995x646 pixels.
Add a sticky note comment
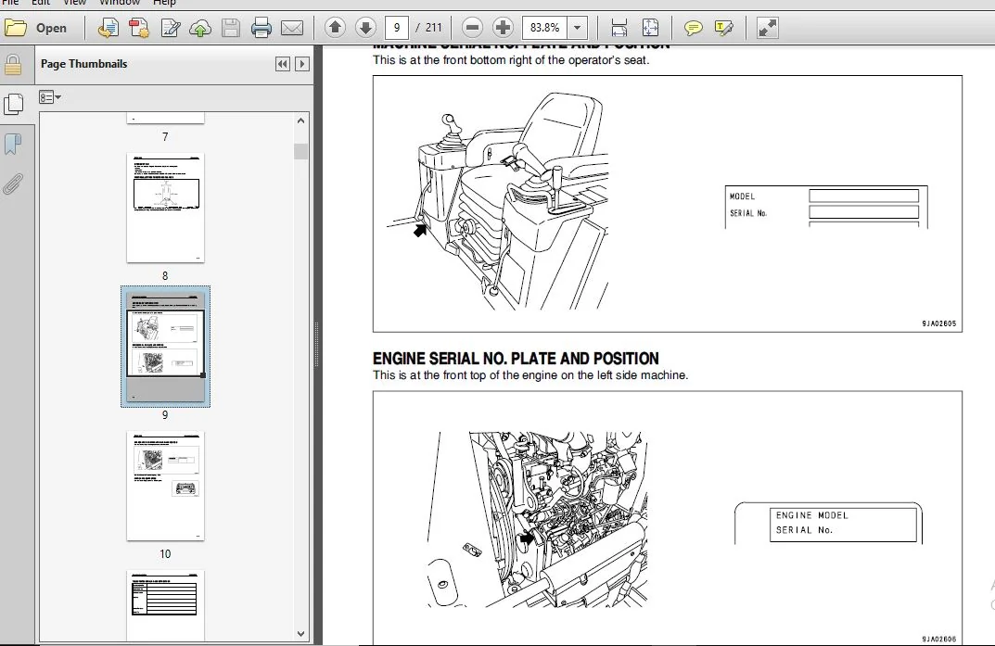693,28
